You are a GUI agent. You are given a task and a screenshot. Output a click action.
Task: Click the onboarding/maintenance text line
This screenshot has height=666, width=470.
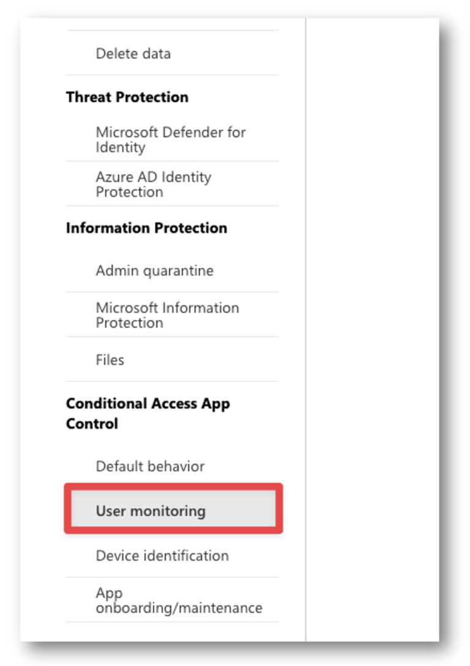179,608
